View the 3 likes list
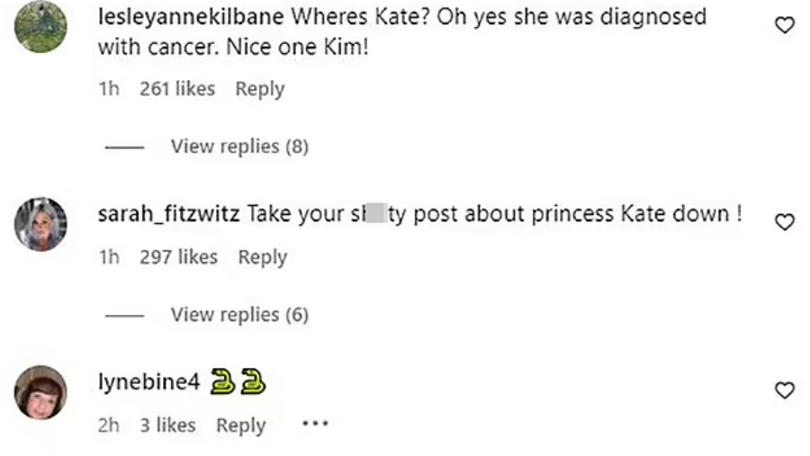The image size is (810, 456). click(167, 425)
